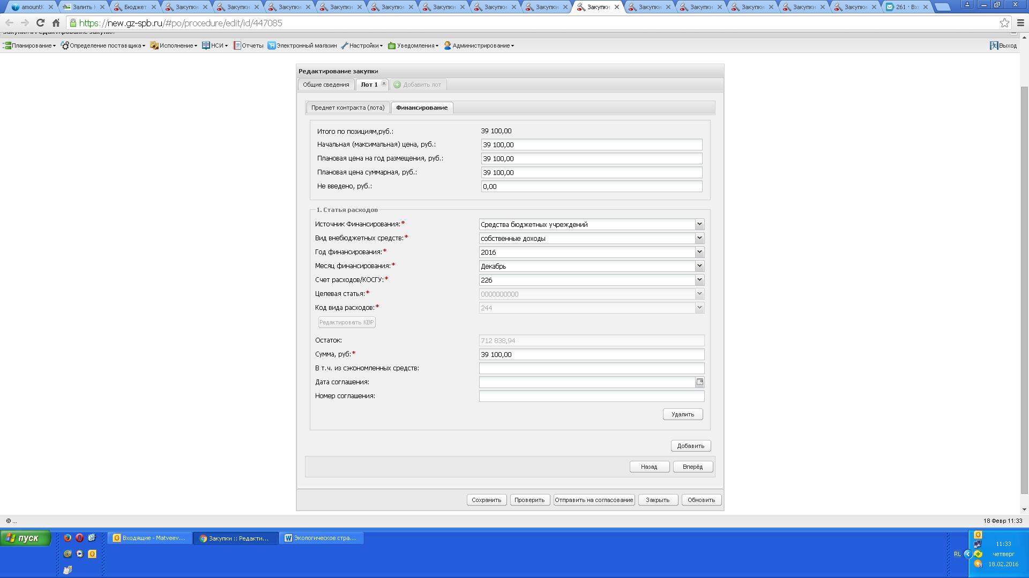
Task: Open calendar picker for Дата соглашения
Action: [699, 382]
